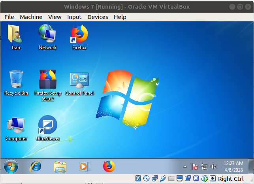Select the UltraViewer desktop shortcut
Viewport: 254px width, 184px height.
[48, 128]
